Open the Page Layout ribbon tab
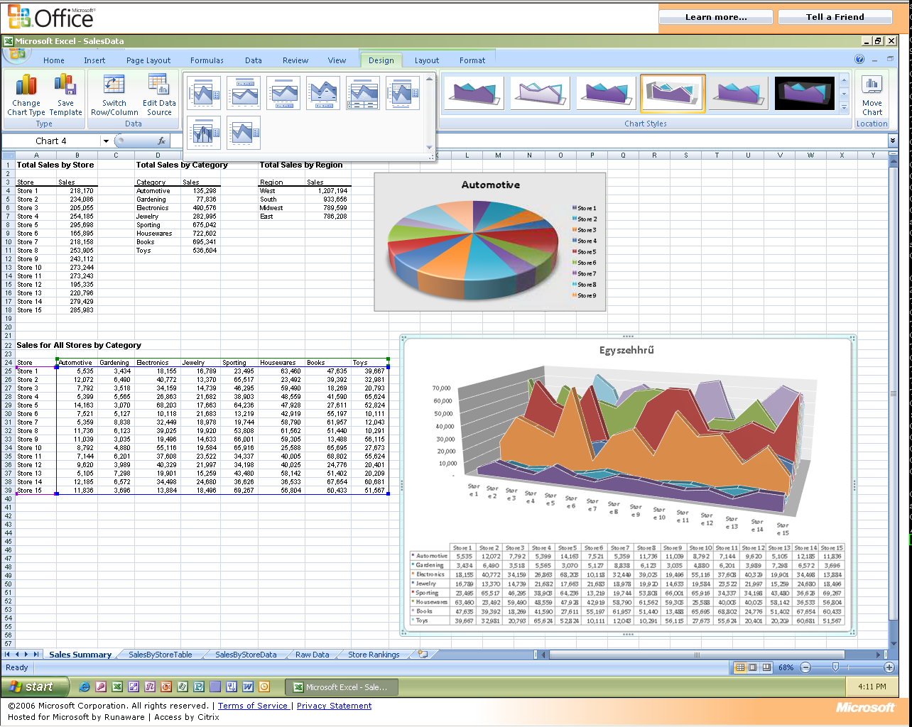The width and height of the screenshot is (912, 727). (x=148, y=60)
